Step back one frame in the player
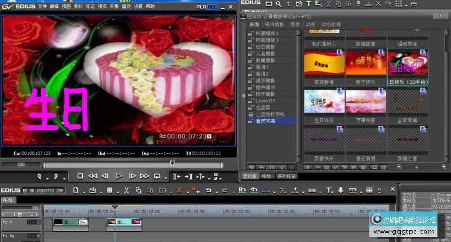This screenshot has width=451, height=242. click(x=105, y=176)
